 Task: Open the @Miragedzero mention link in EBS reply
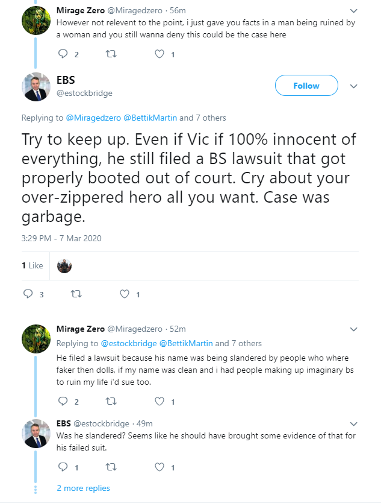(x=93, y=118)
